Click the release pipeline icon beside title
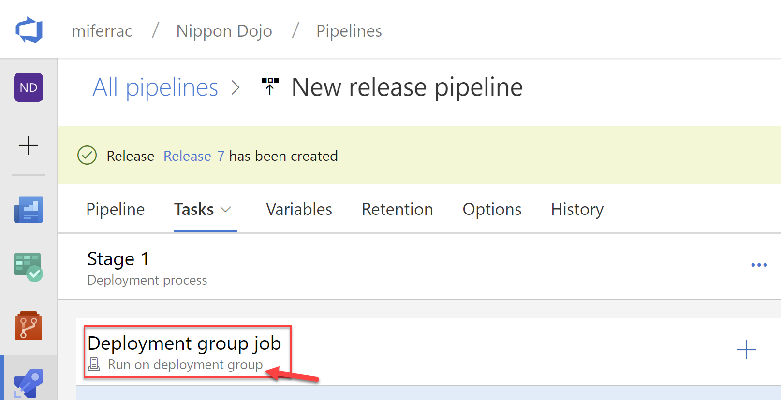This screenshot has height=400, width=781. [x=270, y=86]
